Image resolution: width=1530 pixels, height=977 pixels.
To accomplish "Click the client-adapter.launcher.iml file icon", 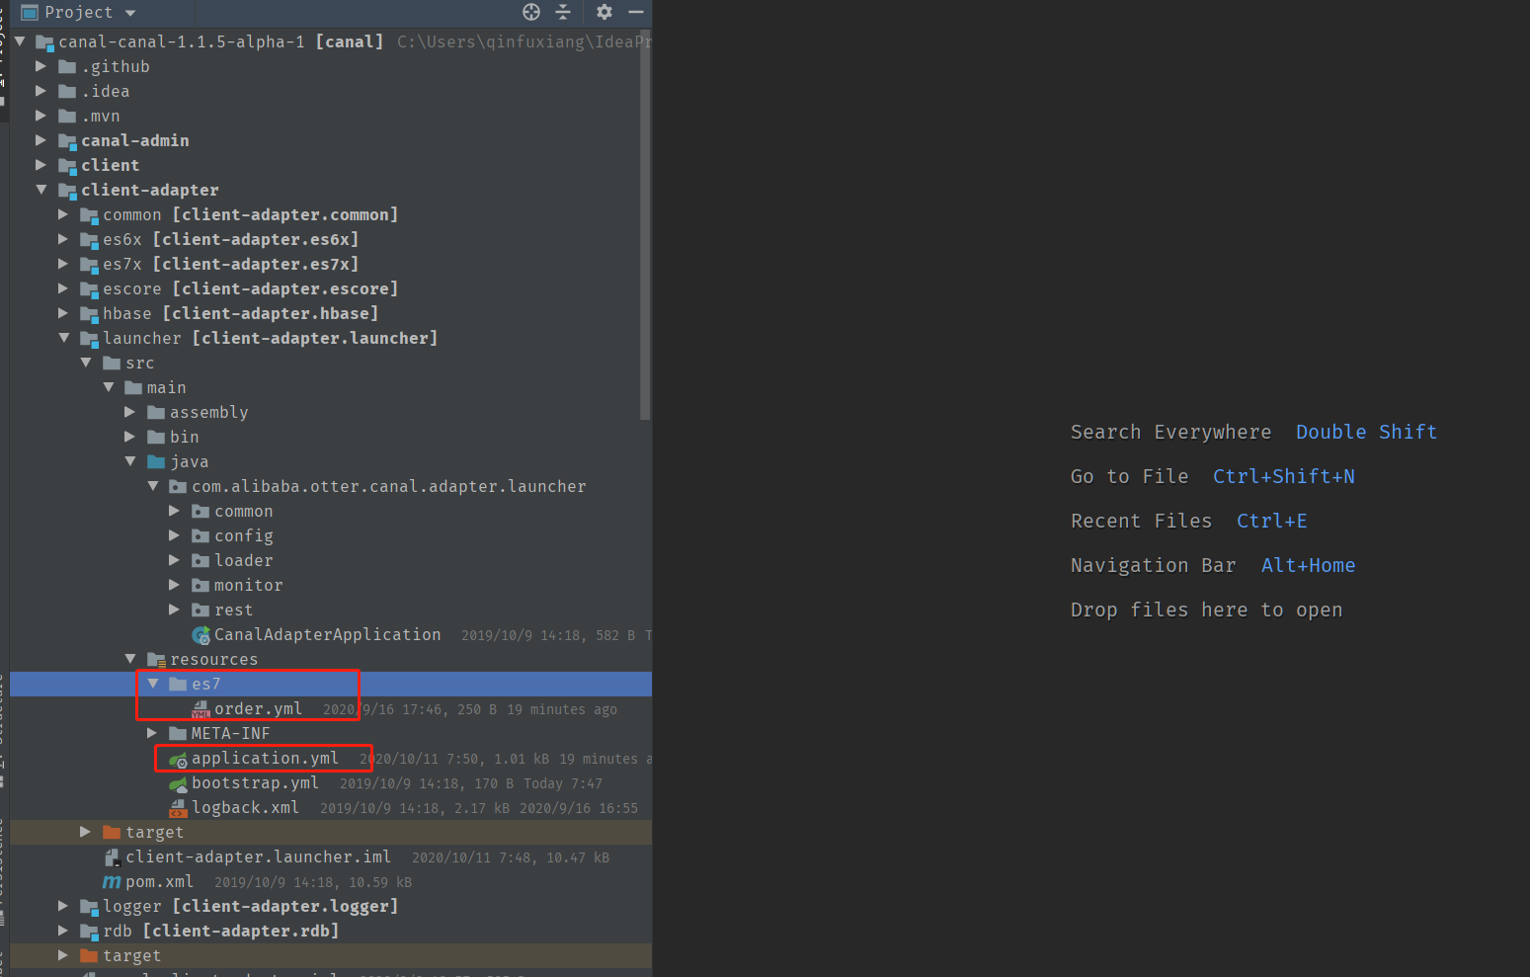I will 112,857.
